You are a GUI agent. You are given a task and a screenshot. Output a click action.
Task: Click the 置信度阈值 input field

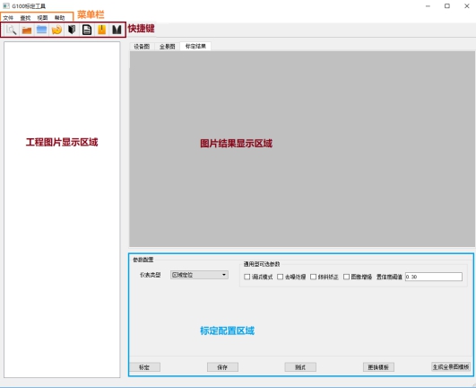[x=434, y=277]
